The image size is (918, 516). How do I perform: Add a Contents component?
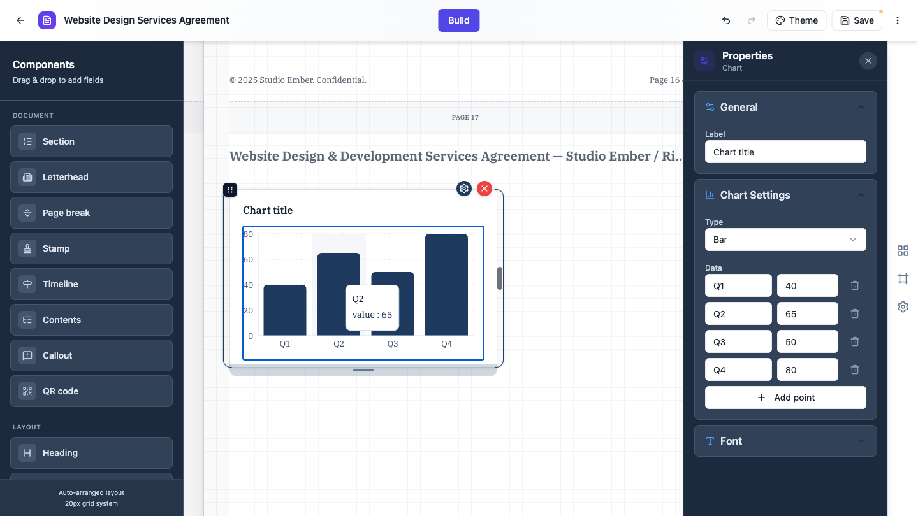click(x=91, y=320)
